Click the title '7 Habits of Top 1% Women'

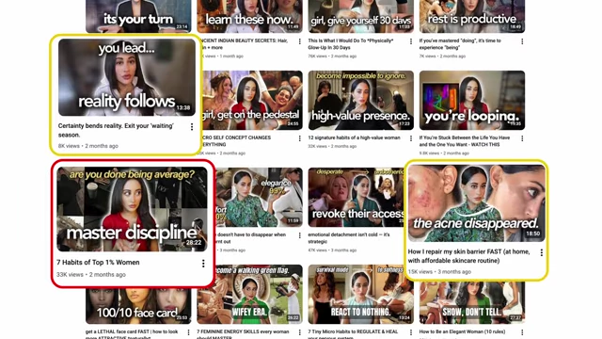(98, 263)
